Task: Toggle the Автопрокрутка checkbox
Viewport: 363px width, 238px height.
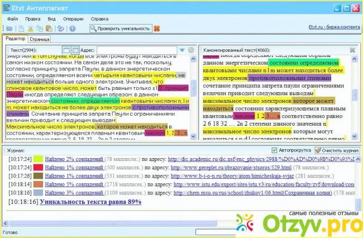Action: (x=274, y=150)
